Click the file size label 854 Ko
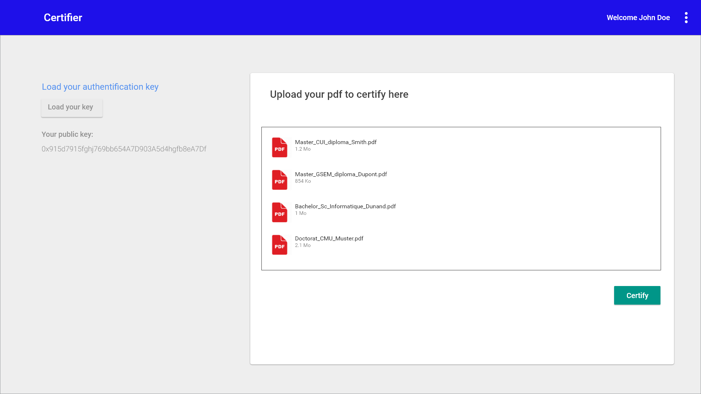The height and width of the screenshot is (394, 701). [x=303, y=181]
